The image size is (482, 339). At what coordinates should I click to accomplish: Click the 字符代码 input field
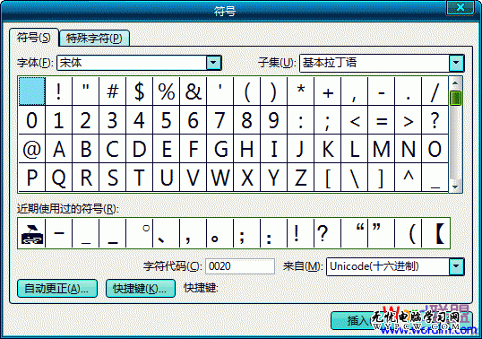pyautogui.click(x=240, y=266)
